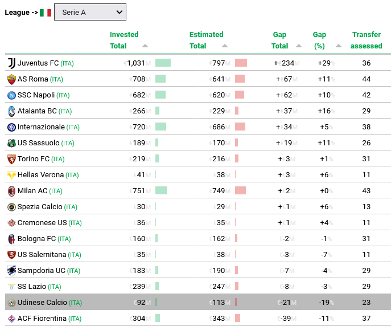Viewport: 391px width, 326px height.
Task: Click Milan AC red estimated total bar
Action: [240, 191]
